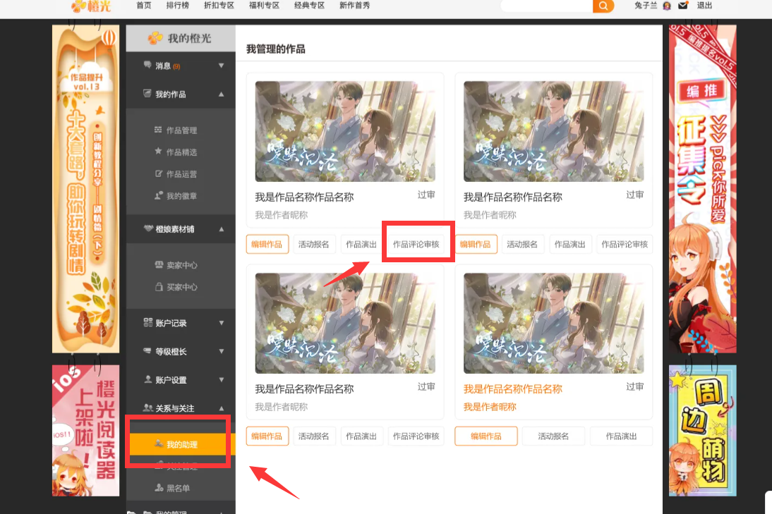Open 福利专区 in top navigation

(x=264, y=6)
